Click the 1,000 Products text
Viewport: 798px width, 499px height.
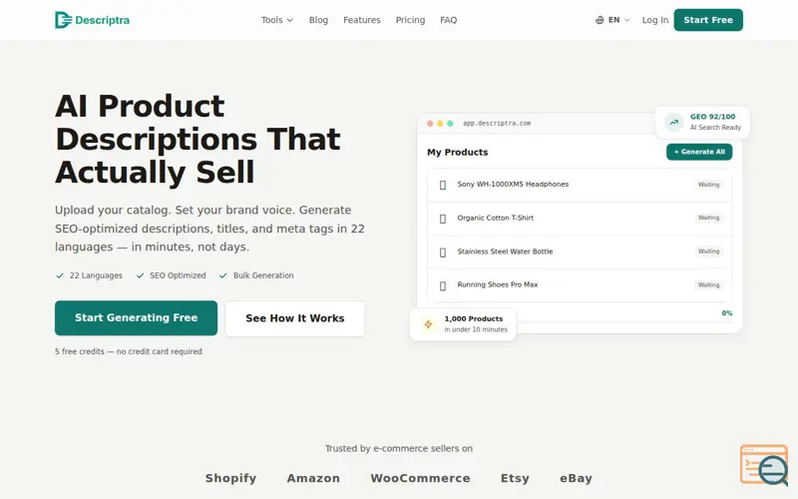[473, 318]
